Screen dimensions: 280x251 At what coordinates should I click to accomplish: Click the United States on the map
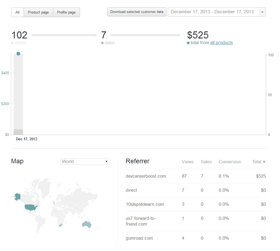(31, 207)
